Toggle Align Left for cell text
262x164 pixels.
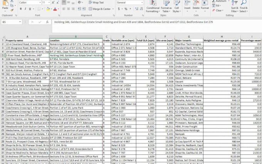pos(64,9)
